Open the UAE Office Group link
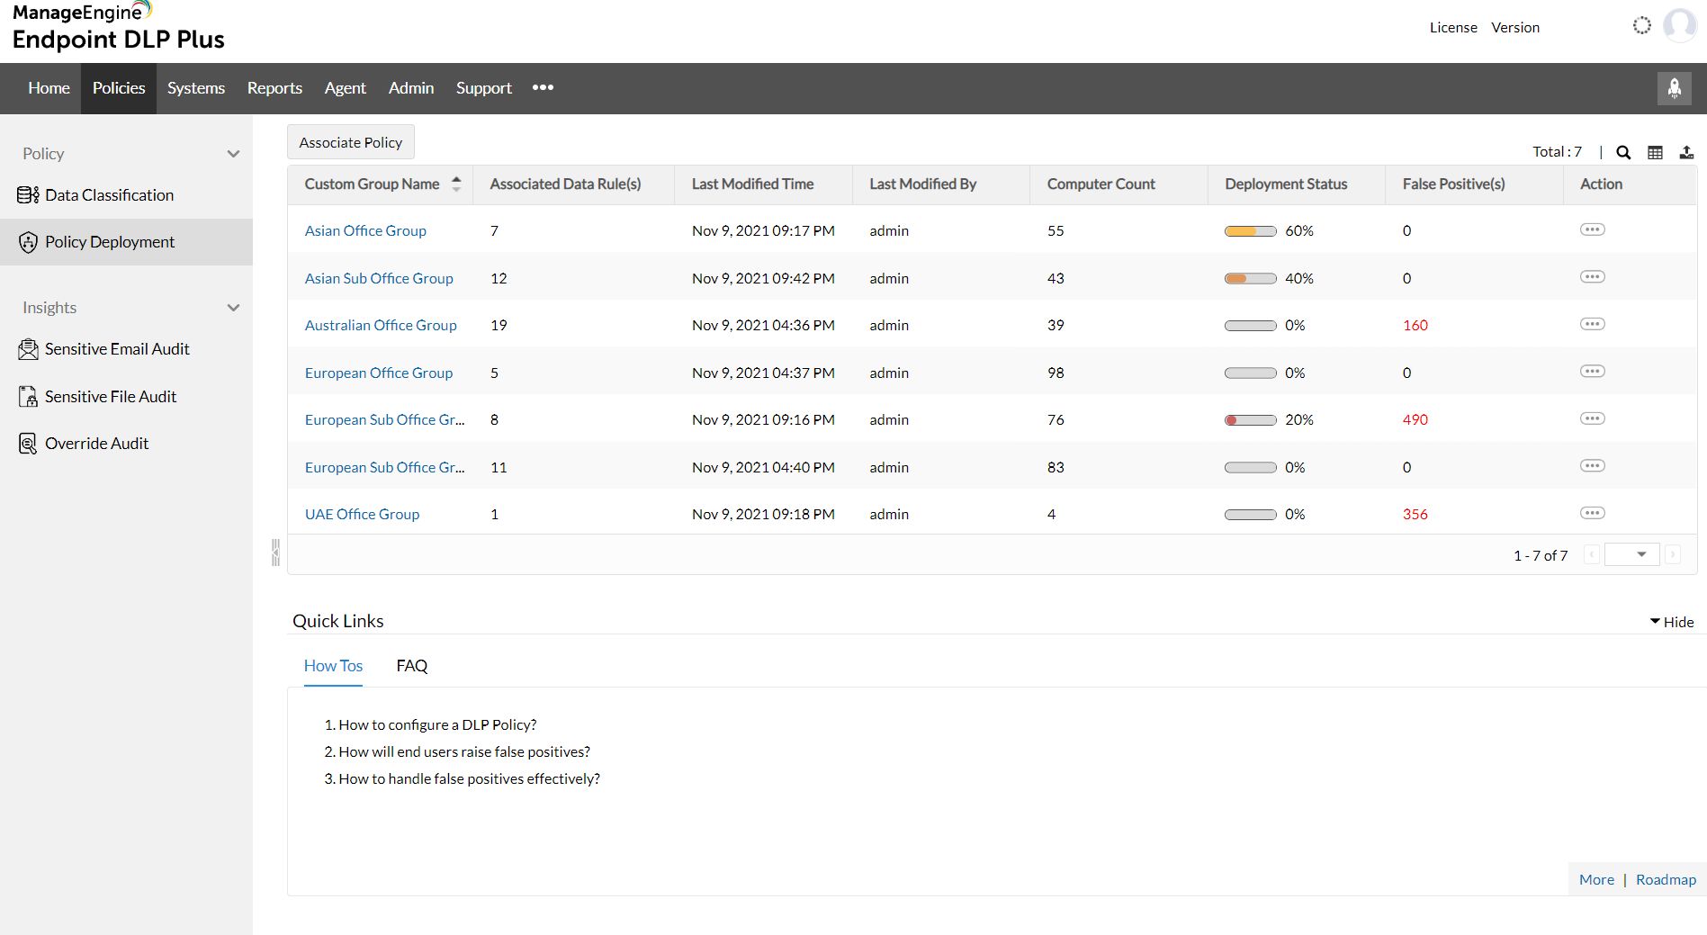Viewport: 1707px width, 935px height. tap(362, 514)
